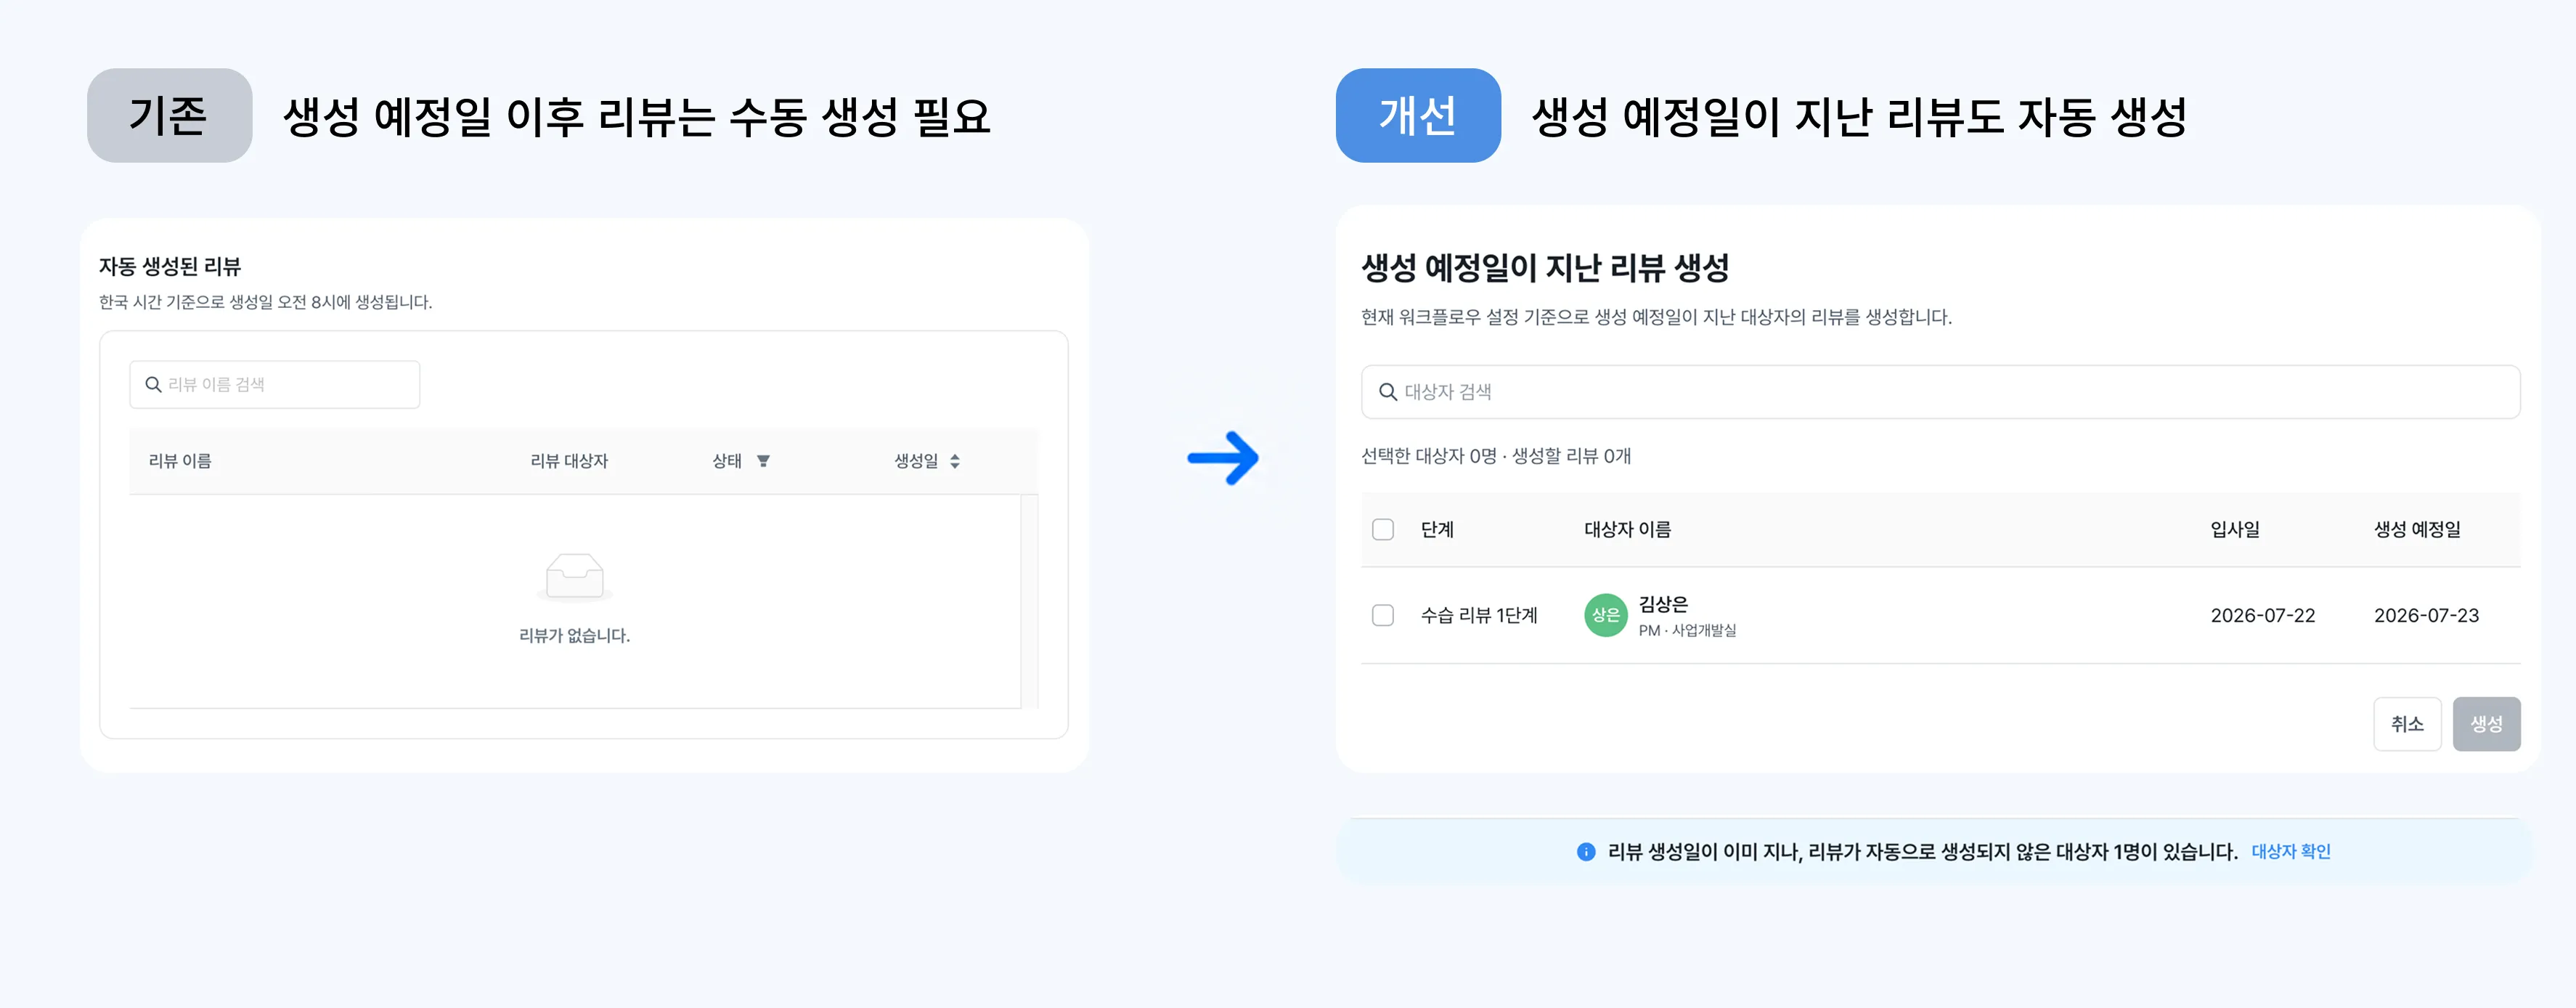
Task: Click the 대상자 이름 column header
Action: [1627, 529]
